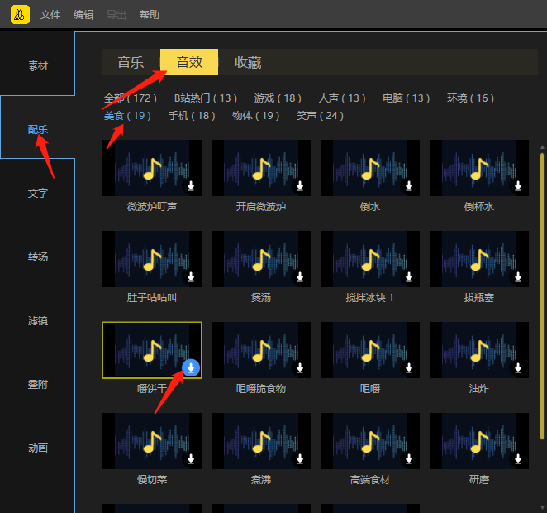
Task: Download the 油炸 sound effect
Action: tap(518, 368)
